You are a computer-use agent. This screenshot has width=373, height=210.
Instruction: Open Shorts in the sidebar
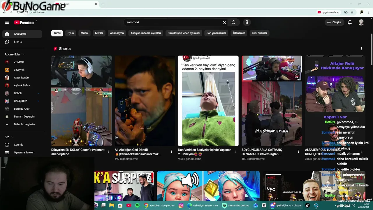tap(22, 42)
